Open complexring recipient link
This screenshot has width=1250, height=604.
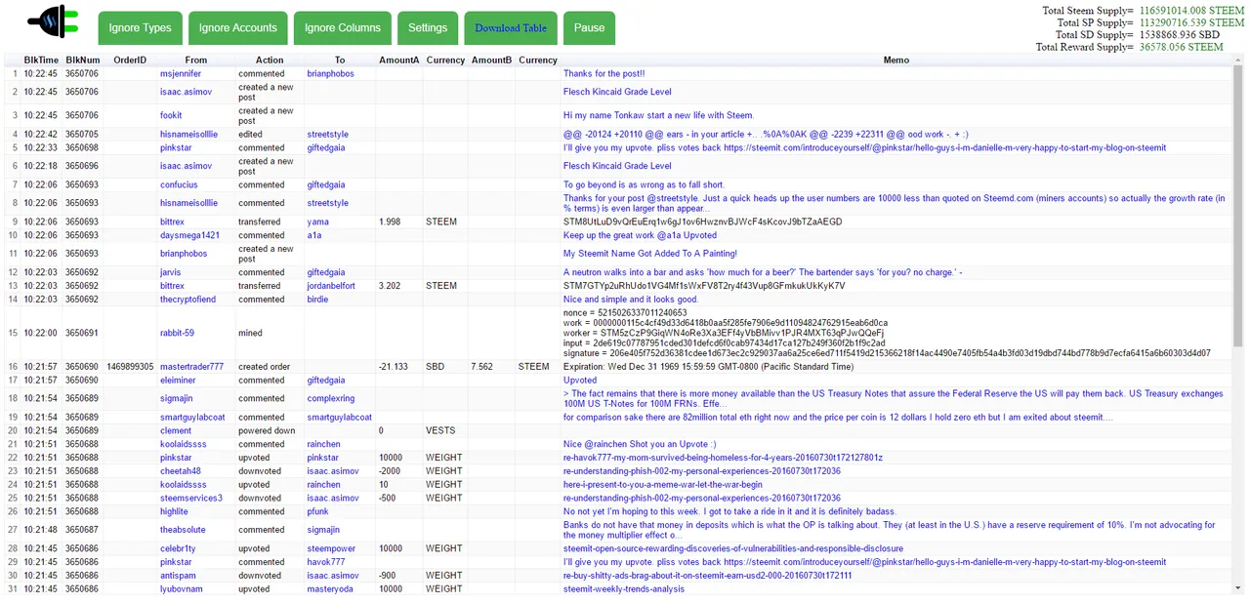coord(331,399)
